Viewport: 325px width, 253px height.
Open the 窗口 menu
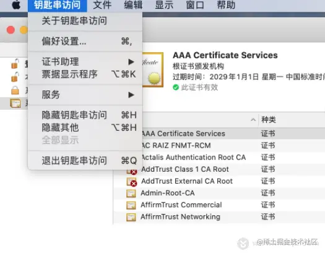pyautogui.click(x=195, y=5)
